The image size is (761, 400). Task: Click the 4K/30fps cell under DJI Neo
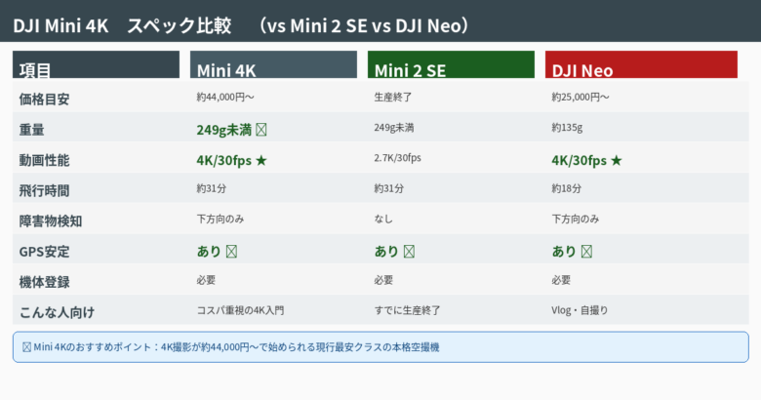click(x=579, y=160)
